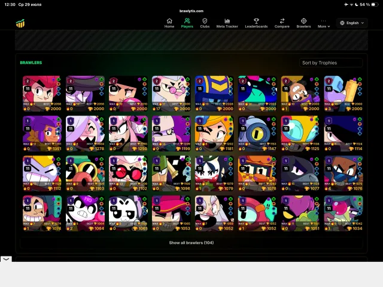Screen dimensions: 383x287
Task: Open the brawler card with 1078 trophies
Action: pyautogui.click(x=257, y=173)
